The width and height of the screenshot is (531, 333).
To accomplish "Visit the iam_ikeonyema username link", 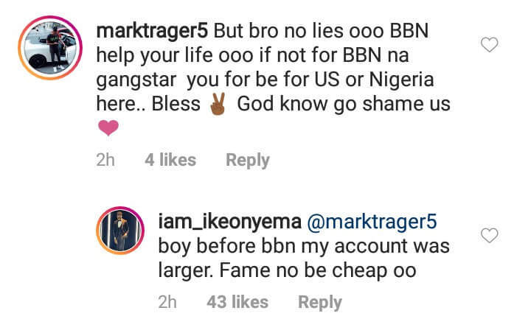I will click(x=230, y=222).
